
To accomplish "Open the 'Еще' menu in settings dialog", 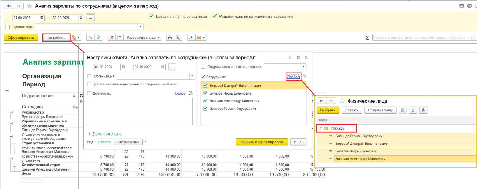I will point(299,142).
